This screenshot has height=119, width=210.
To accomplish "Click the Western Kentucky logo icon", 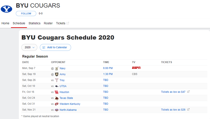I will (x=57, y=104).
